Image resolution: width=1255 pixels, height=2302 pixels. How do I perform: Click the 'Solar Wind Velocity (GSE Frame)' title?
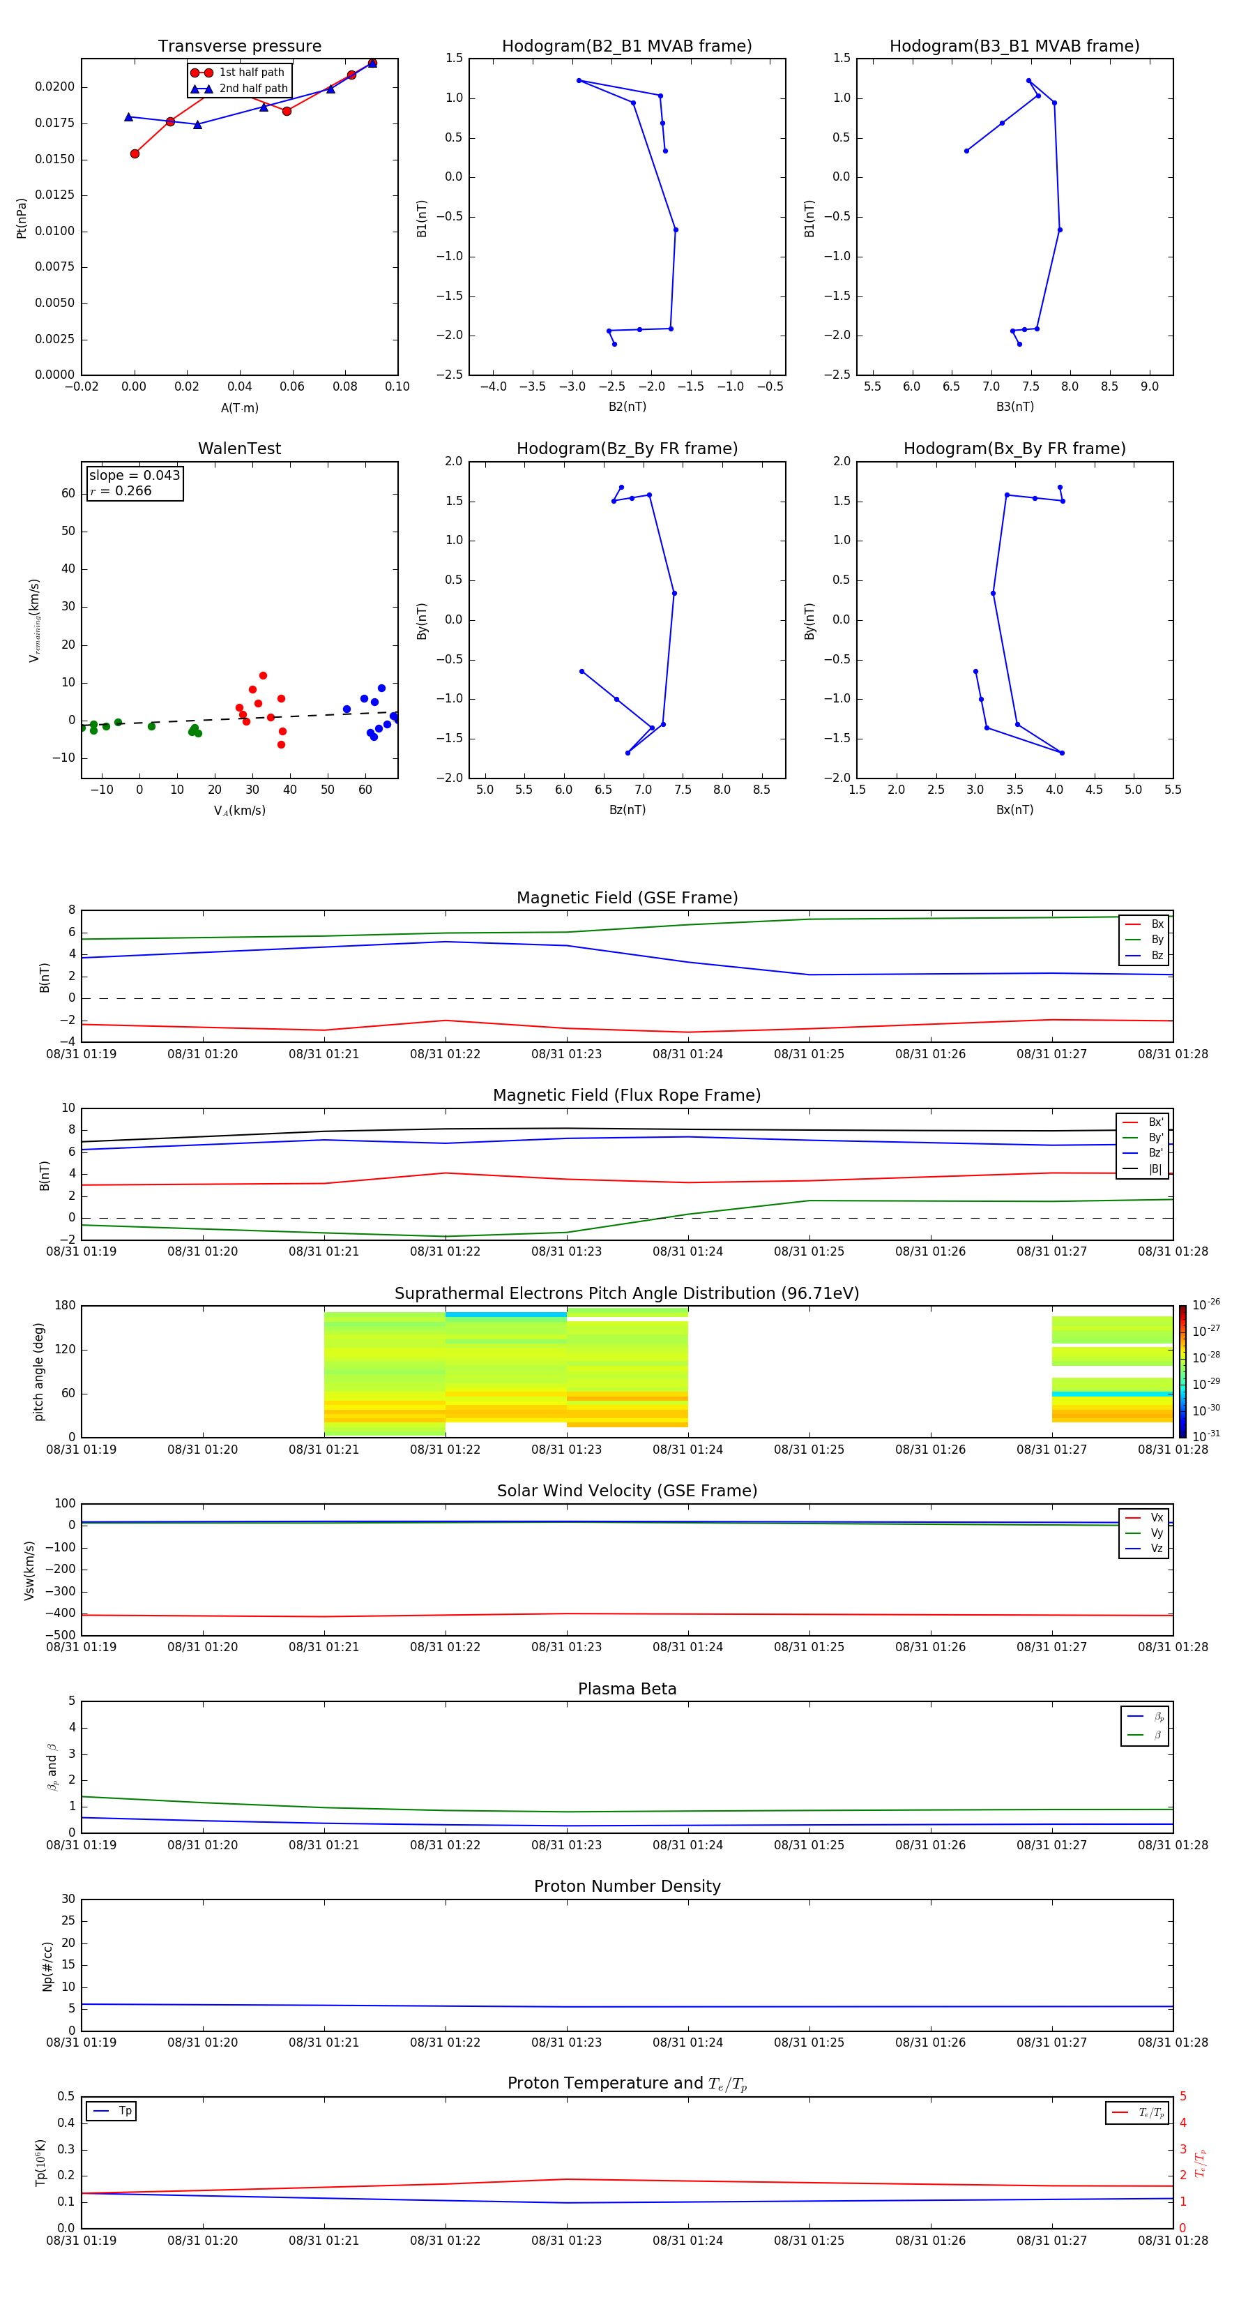627,1491
